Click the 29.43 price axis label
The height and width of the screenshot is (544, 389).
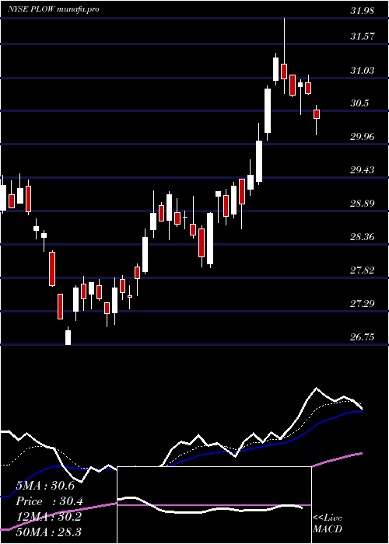click(x=363, y=169)
